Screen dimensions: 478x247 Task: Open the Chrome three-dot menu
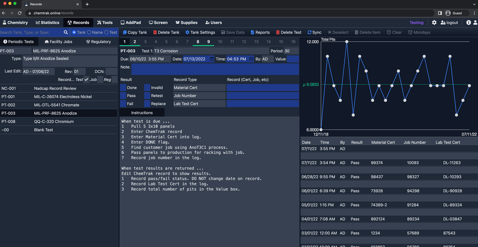click(x=473, y=13)
